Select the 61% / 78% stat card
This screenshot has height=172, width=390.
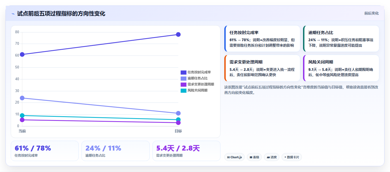coord(45,151)
